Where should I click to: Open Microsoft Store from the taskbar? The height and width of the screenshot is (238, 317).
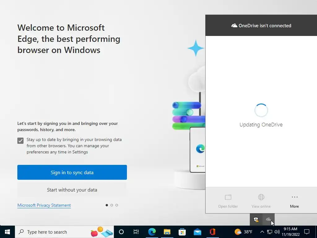click(x=182, y=232)
